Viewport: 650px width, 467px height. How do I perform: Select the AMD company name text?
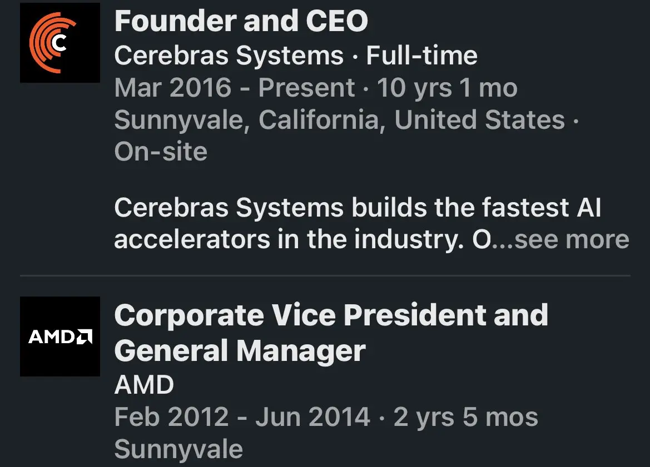pos(144,384)
